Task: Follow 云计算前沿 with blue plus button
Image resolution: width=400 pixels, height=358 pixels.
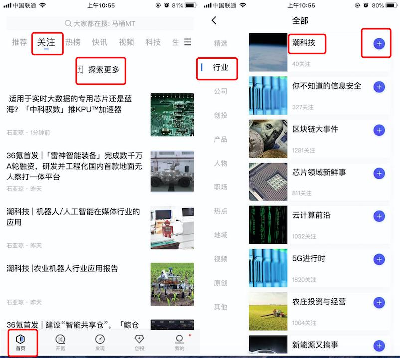Action: point(379,216)
